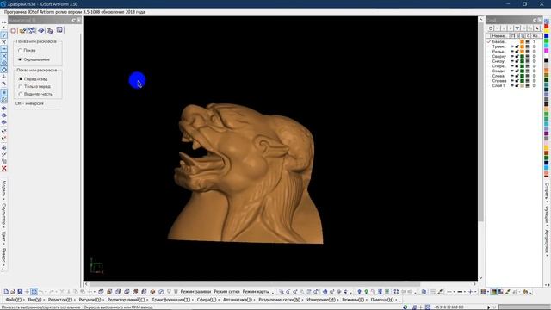The image size is (551, 310).
Task: Click the lock icon of Снизу layer
Action: click(517, 61)
